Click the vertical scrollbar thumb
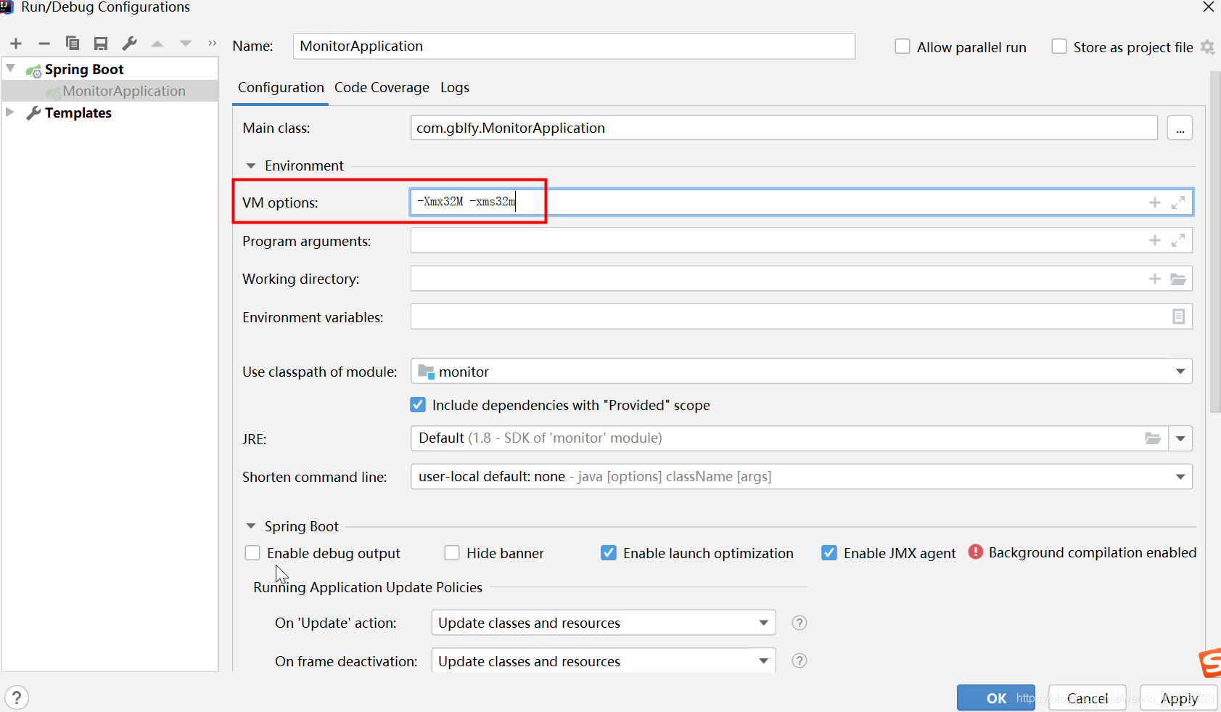The image size is (1221, 712). coord(1215,242)
